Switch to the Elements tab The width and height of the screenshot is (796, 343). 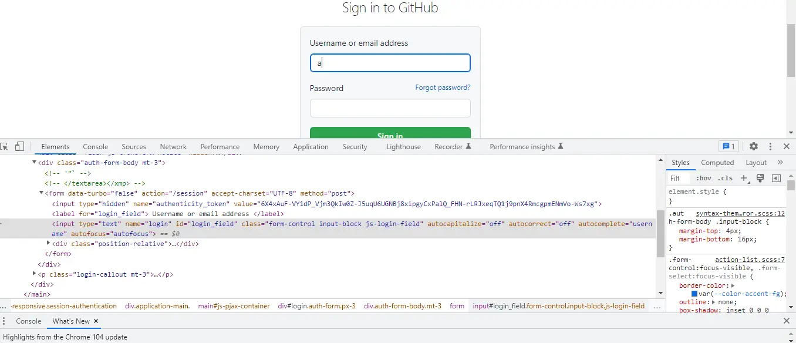56,147
